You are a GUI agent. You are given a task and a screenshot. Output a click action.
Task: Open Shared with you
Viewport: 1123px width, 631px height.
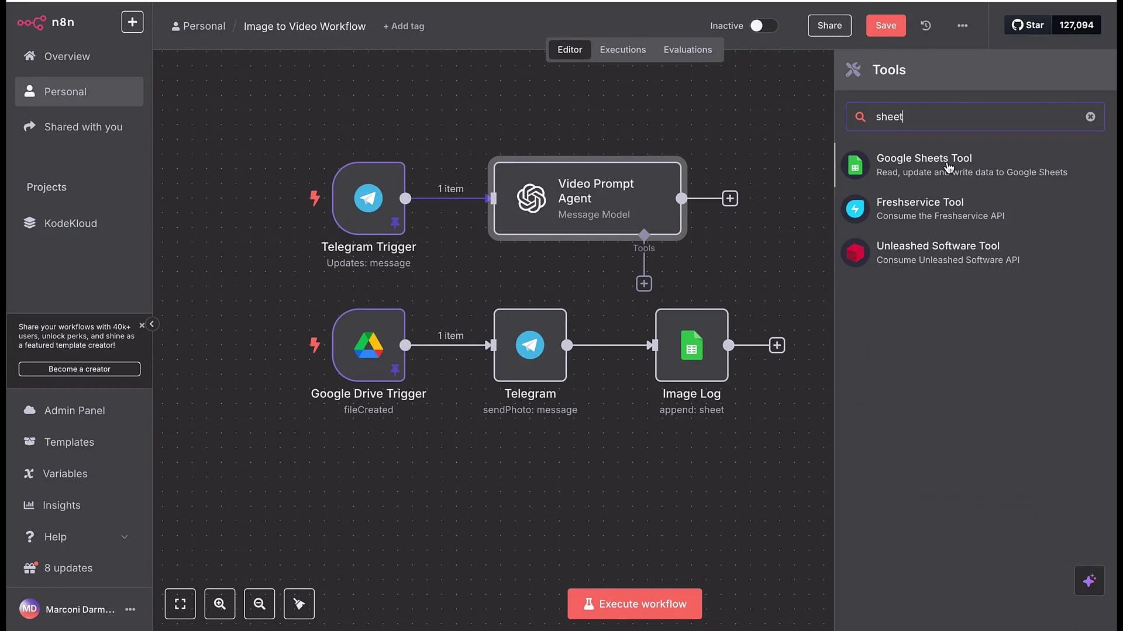79,127
